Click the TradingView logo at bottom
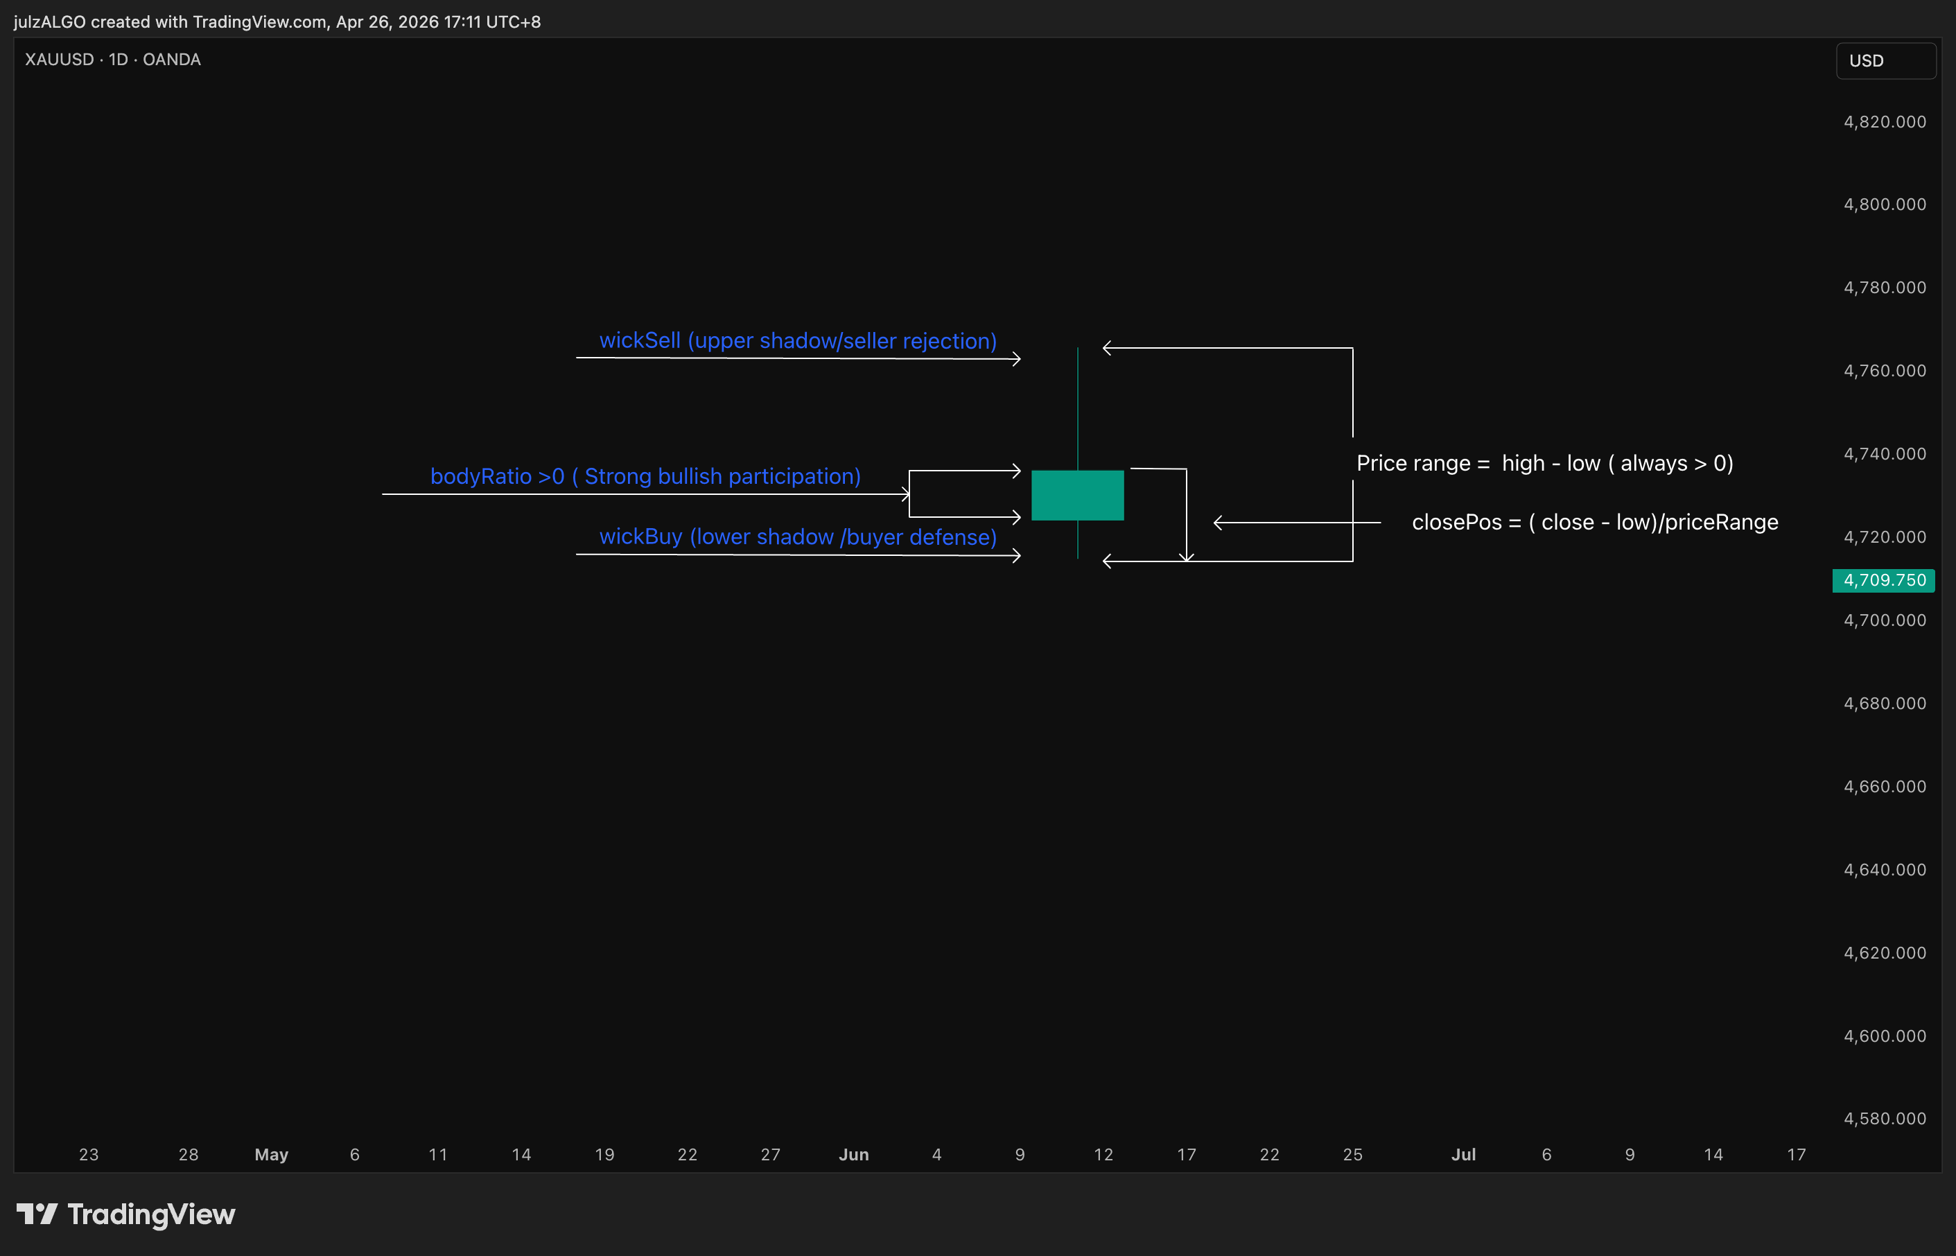This screenshot has width=1956, height=1256. click(125, 1214)
